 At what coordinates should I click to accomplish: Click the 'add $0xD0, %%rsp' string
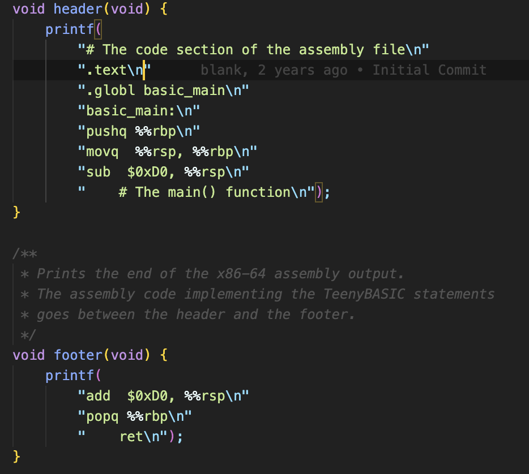tap(163, 396)
